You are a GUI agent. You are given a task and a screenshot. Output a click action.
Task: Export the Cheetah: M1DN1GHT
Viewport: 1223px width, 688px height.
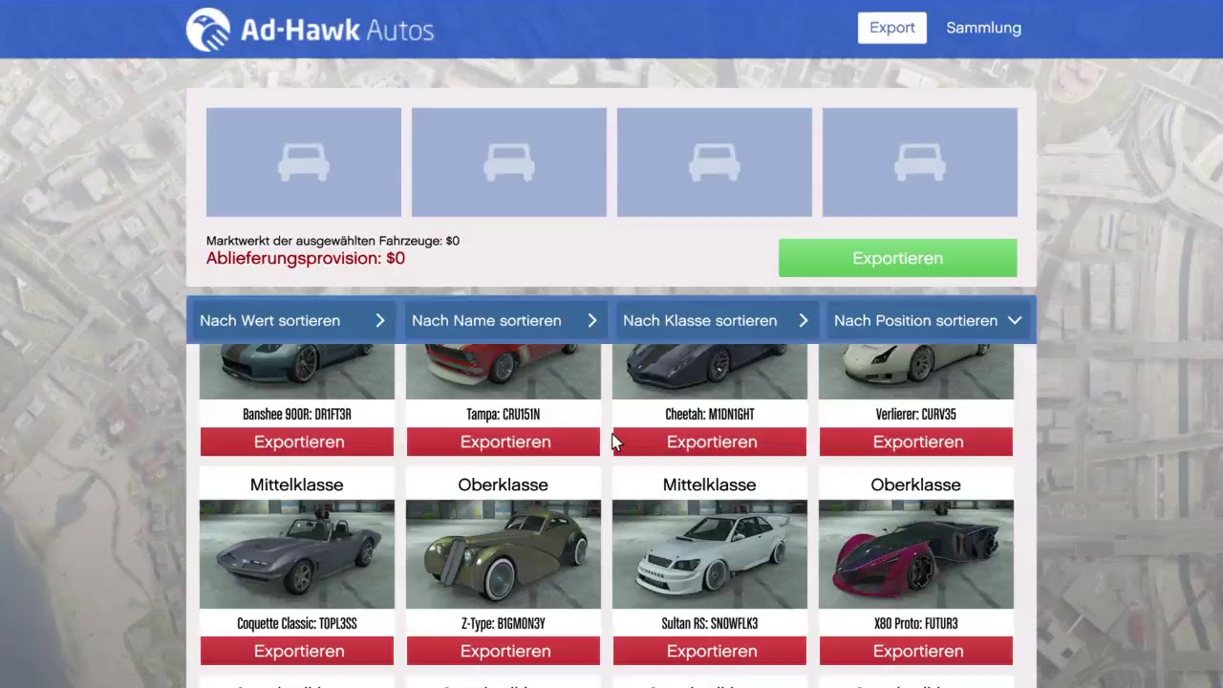710,442
